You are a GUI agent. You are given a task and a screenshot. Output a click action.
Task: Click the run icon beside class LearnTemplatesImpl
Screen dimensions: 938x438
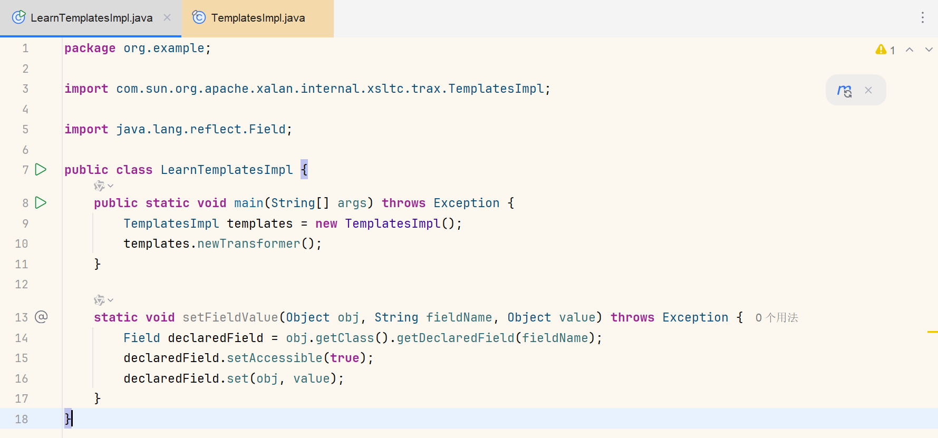(x=41, y=170)
